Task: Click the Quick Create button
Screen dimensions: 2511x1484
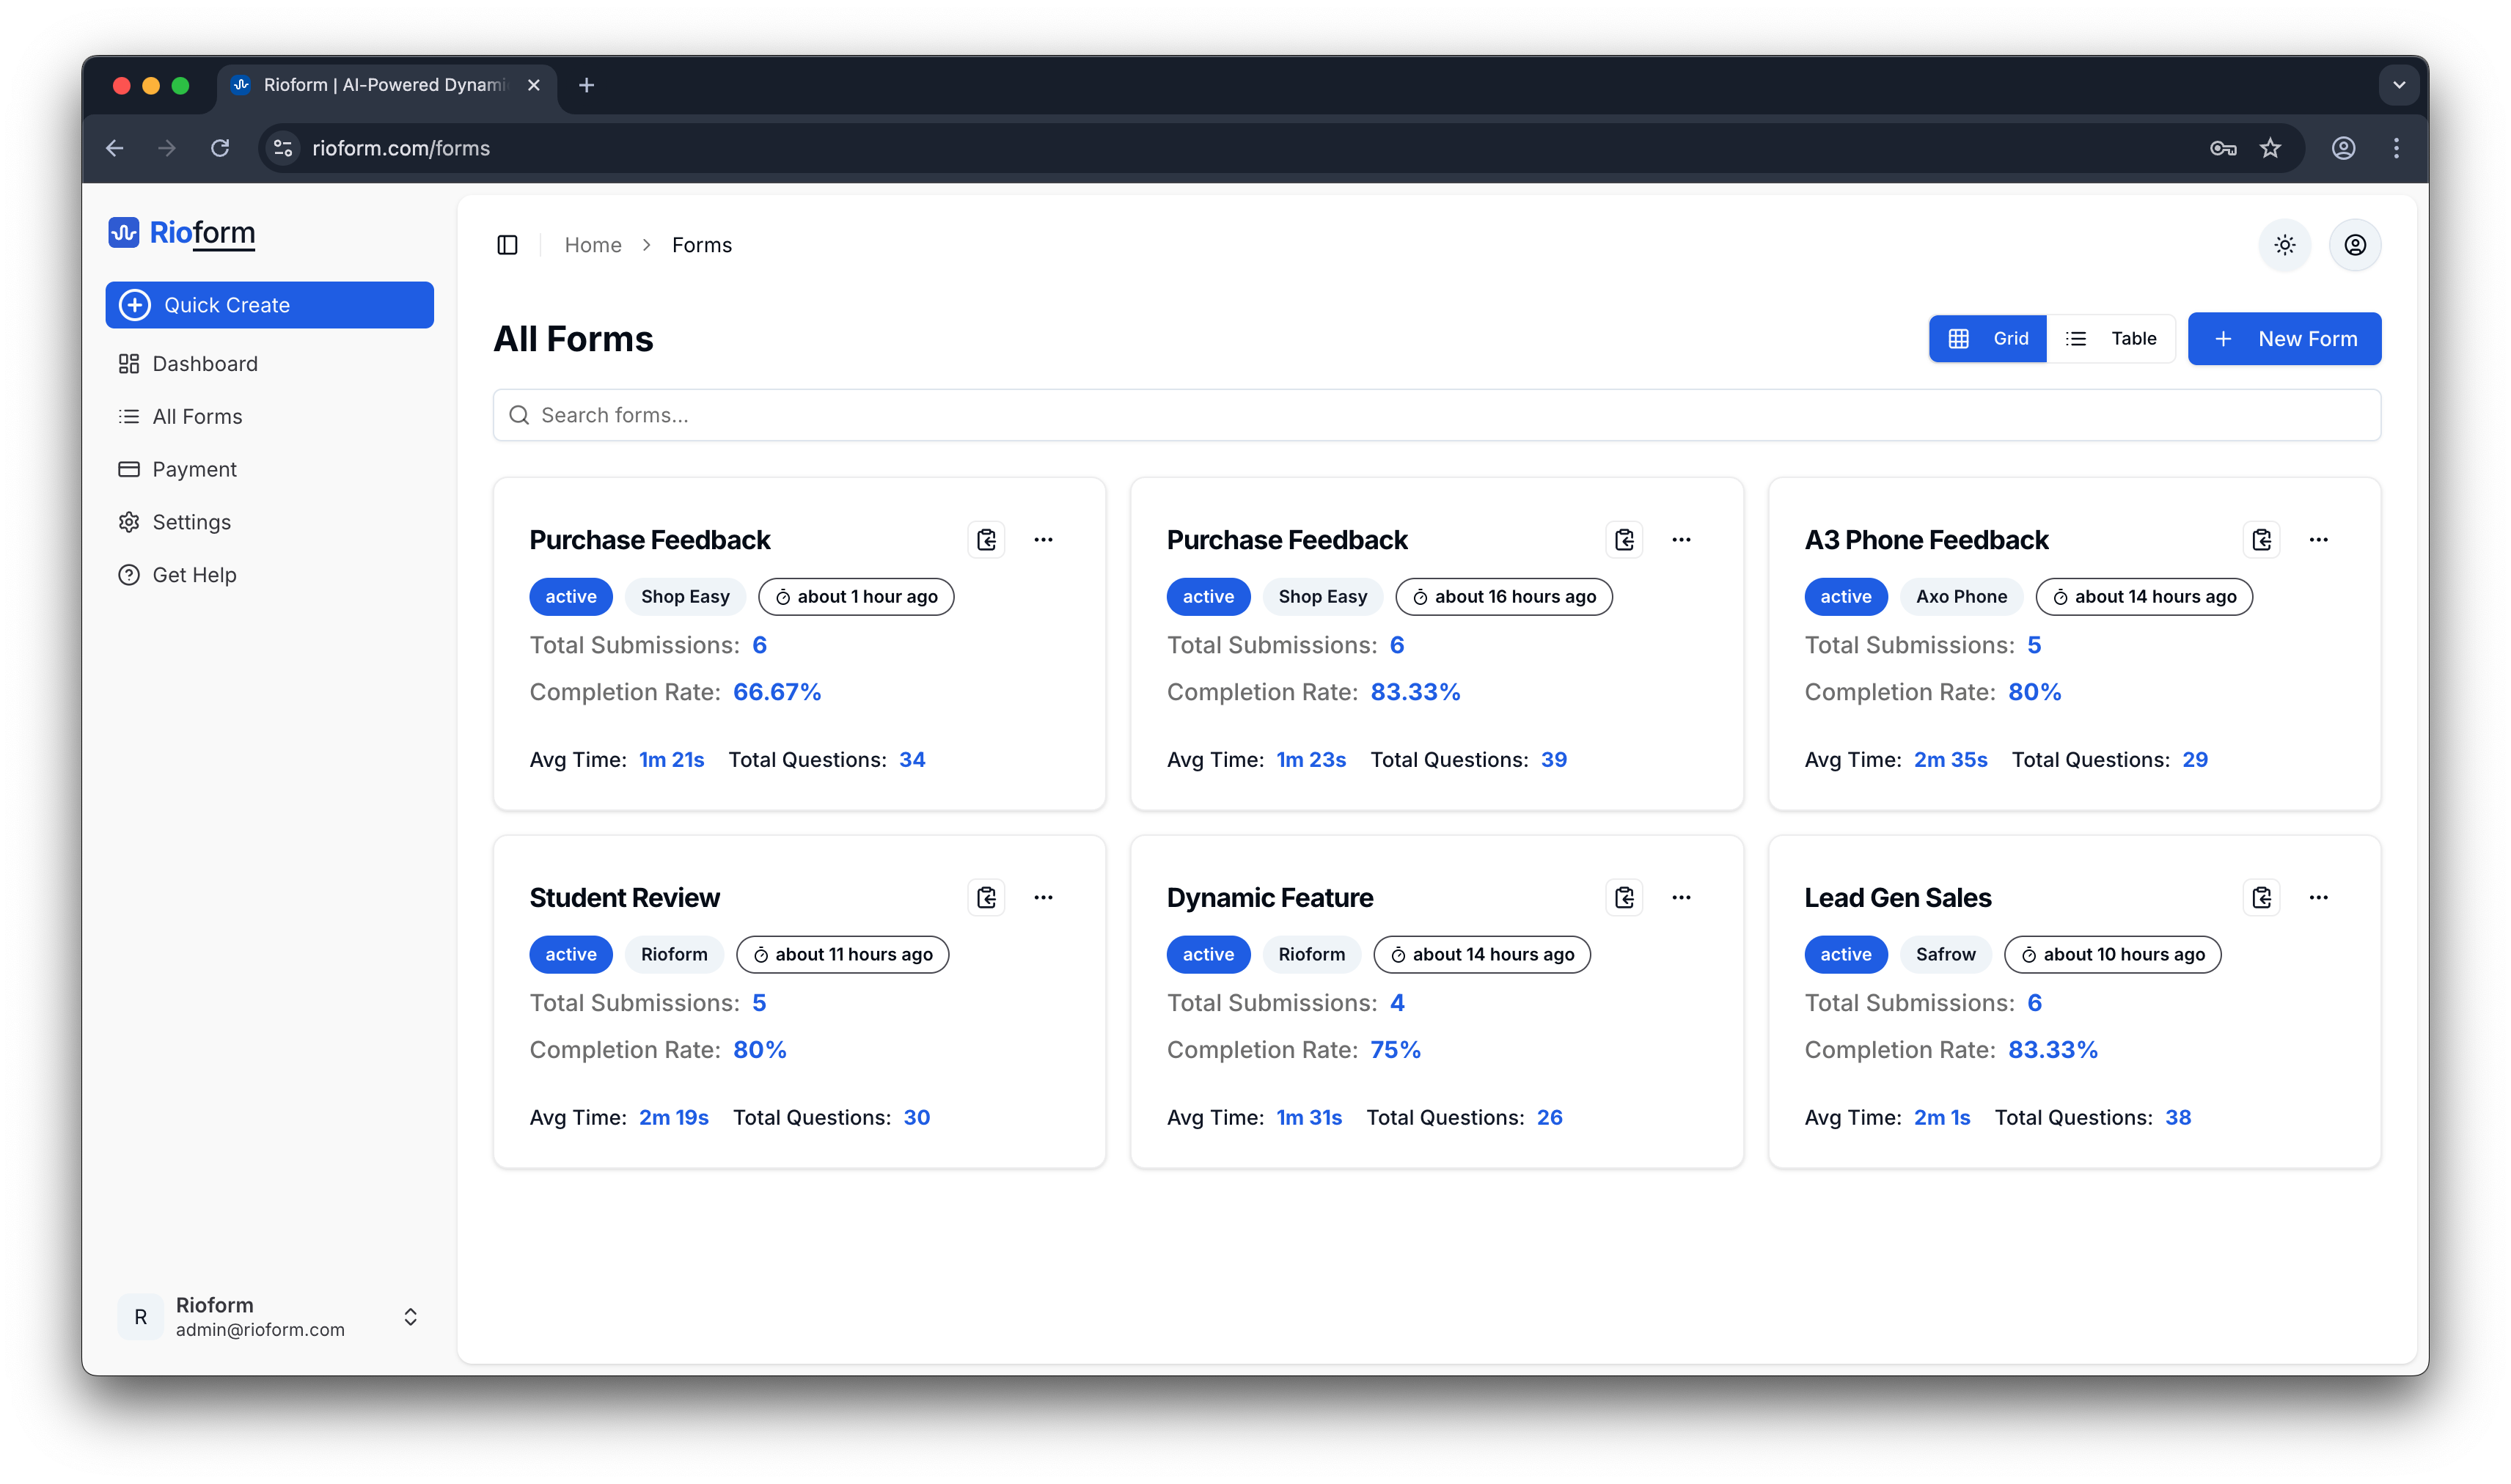Action: [x=269, y=305]
